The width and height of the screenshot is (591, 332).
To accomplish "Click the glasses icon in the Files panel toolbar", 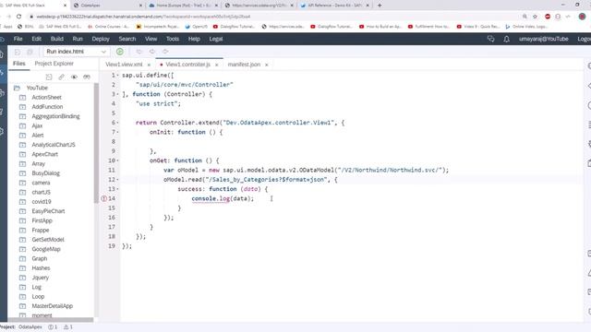I will click(87, 77).
